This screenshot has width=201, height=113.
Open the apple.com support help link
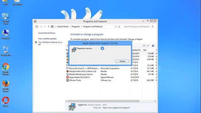tap(116, 108)
